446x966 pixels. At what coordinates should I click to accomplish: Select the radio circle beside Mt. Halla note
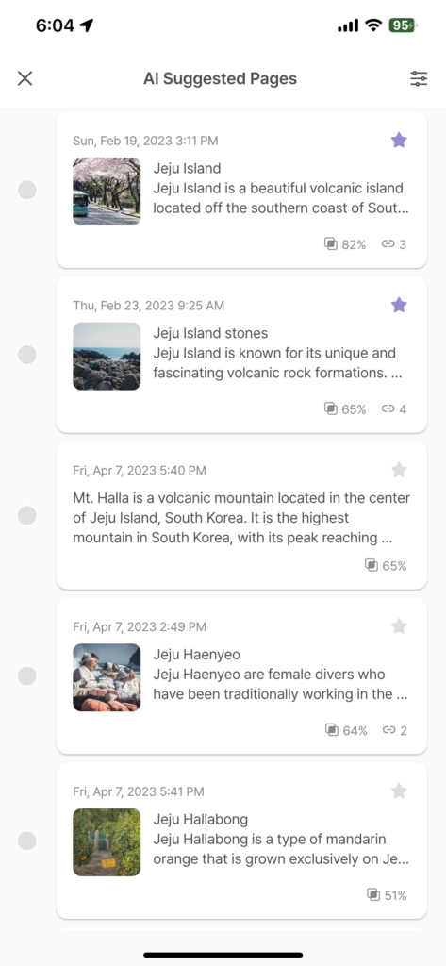point(26,515)
